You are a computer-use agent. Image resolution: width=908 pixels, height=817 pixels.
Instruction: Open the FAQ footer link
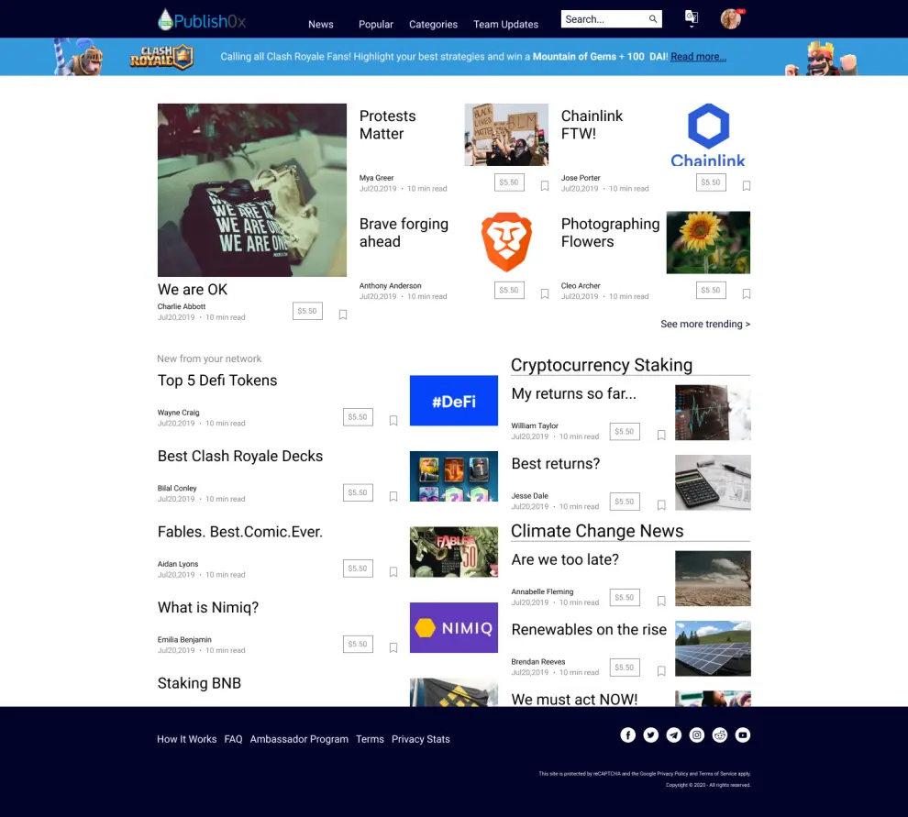[x=233, y=739]
